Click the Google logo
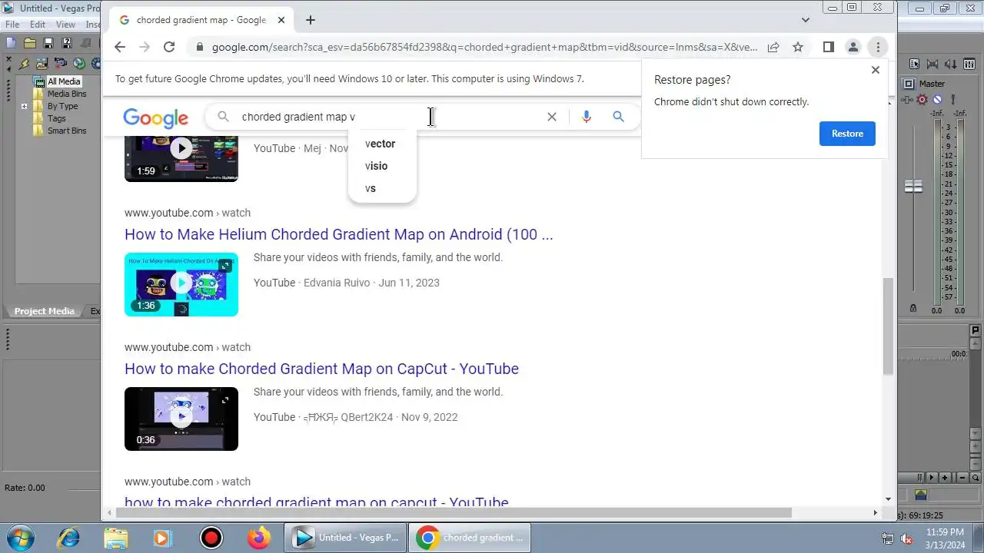This screenshot has width=984, height=553. pyautogui.click(x=155, y=117)
